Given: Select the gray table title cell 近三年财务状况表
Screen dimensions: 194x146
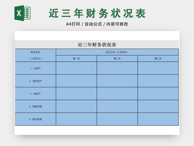Looking at the screenshot, I should click(x=97, y=45).
